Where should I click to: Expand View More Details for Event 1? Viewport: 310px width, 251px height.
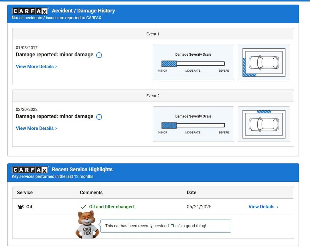(x=36, y=67)
